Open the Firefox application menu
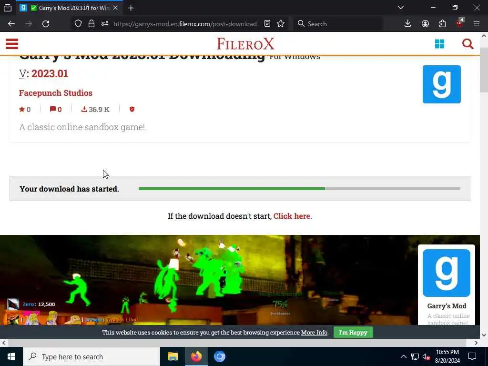This screenshot has height=366, width=488. (x=477, y=24)
